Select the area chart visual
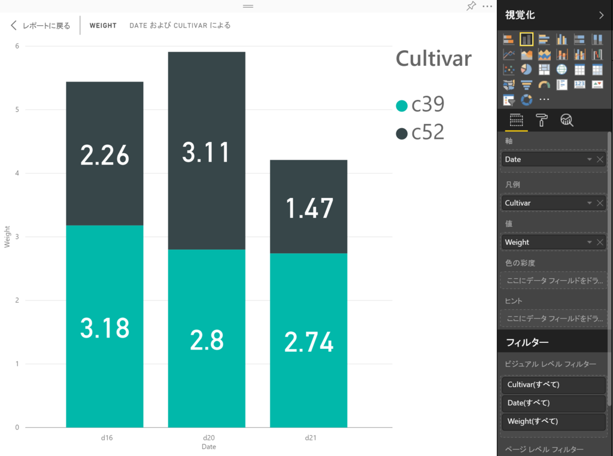This screenshot has width=613, height=456. click(x=526, y=54)
